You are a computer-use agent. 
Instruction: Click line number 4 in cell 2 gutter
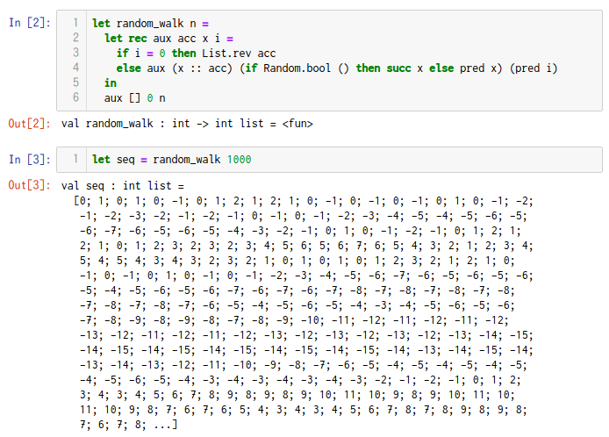75,68
